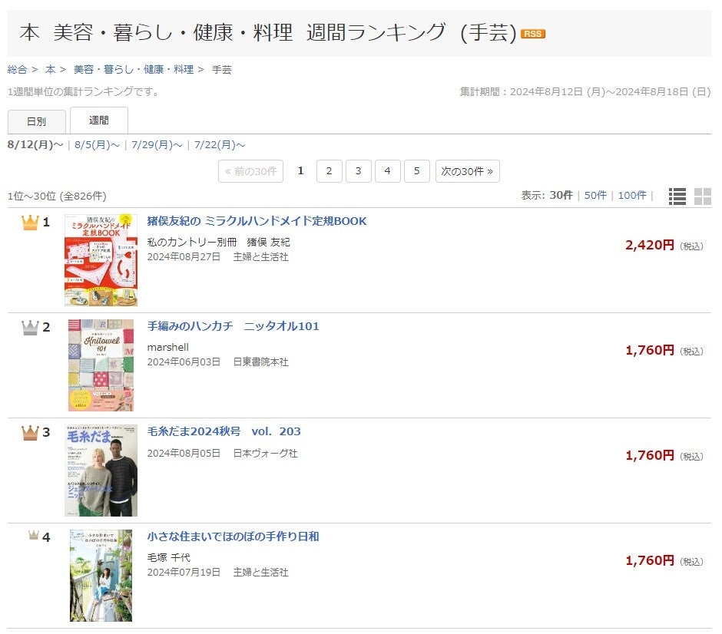Open 手編みのハンカチ ニッタオル101 title link

click(x=233, y=326)
